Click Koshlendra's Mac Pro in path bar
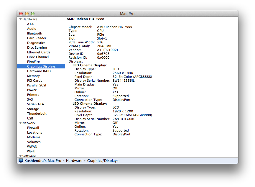This screenshot has height=187, width=255. point(43,161)
